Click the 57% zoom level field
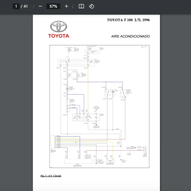The height and width of the screenshot is (191, 191). click(53, 6)
